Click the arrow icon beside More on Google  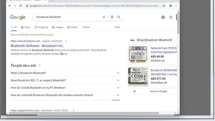pos(134,91)
